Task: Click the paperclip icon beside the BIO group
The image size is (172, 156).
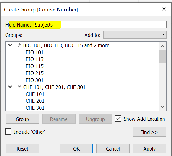Action: point(19,45)
